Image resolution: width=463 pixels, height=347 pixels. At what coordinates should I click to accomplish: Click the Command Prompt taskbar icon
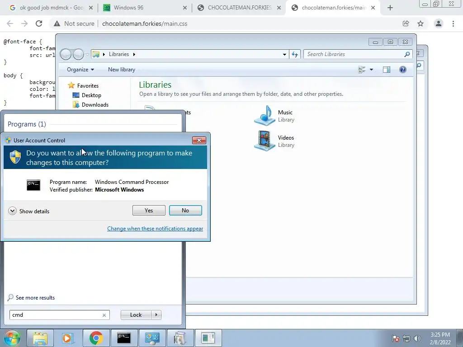tap(124, 338)
